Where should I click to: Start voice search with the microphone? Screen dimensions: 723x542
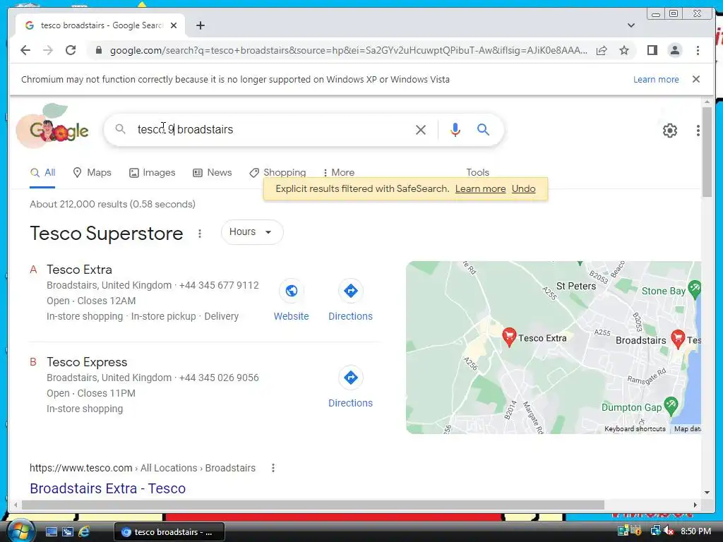(x=455, y=130)
